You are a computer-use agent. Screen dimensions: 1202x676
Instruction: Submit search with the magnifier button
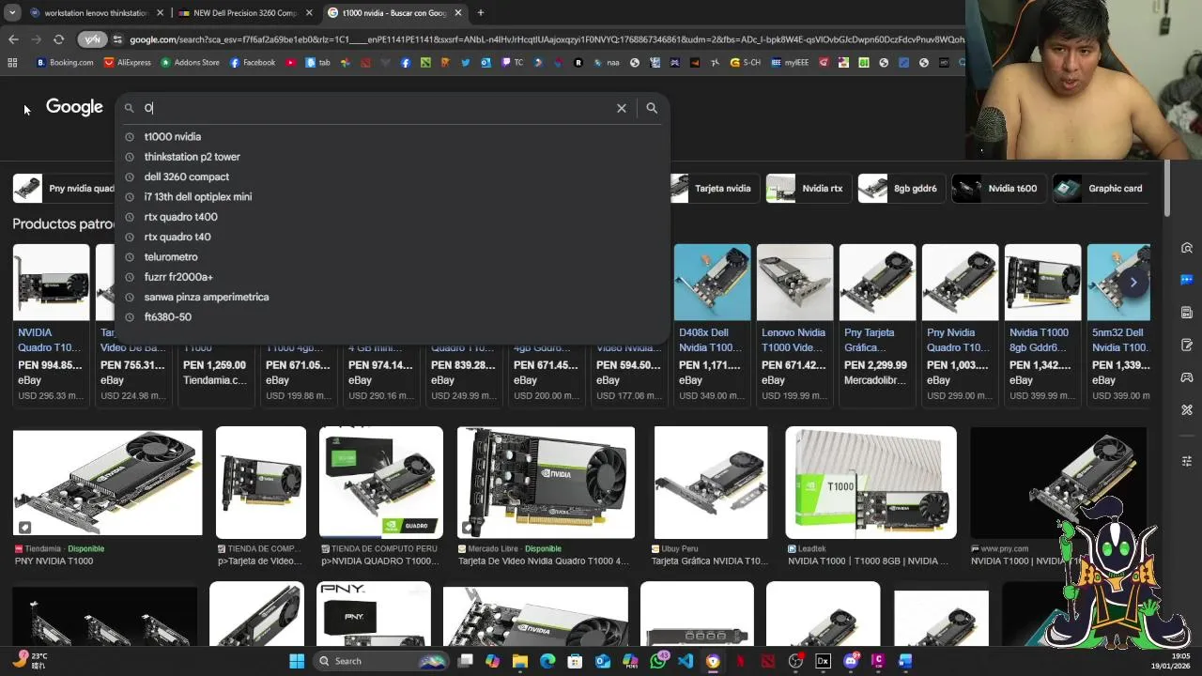(x=652, y=108)
